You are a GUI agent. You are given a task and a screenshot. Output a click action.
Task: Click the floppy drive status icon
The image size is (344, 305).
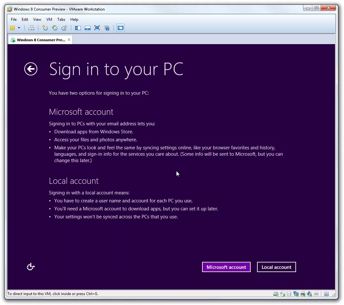289,294
